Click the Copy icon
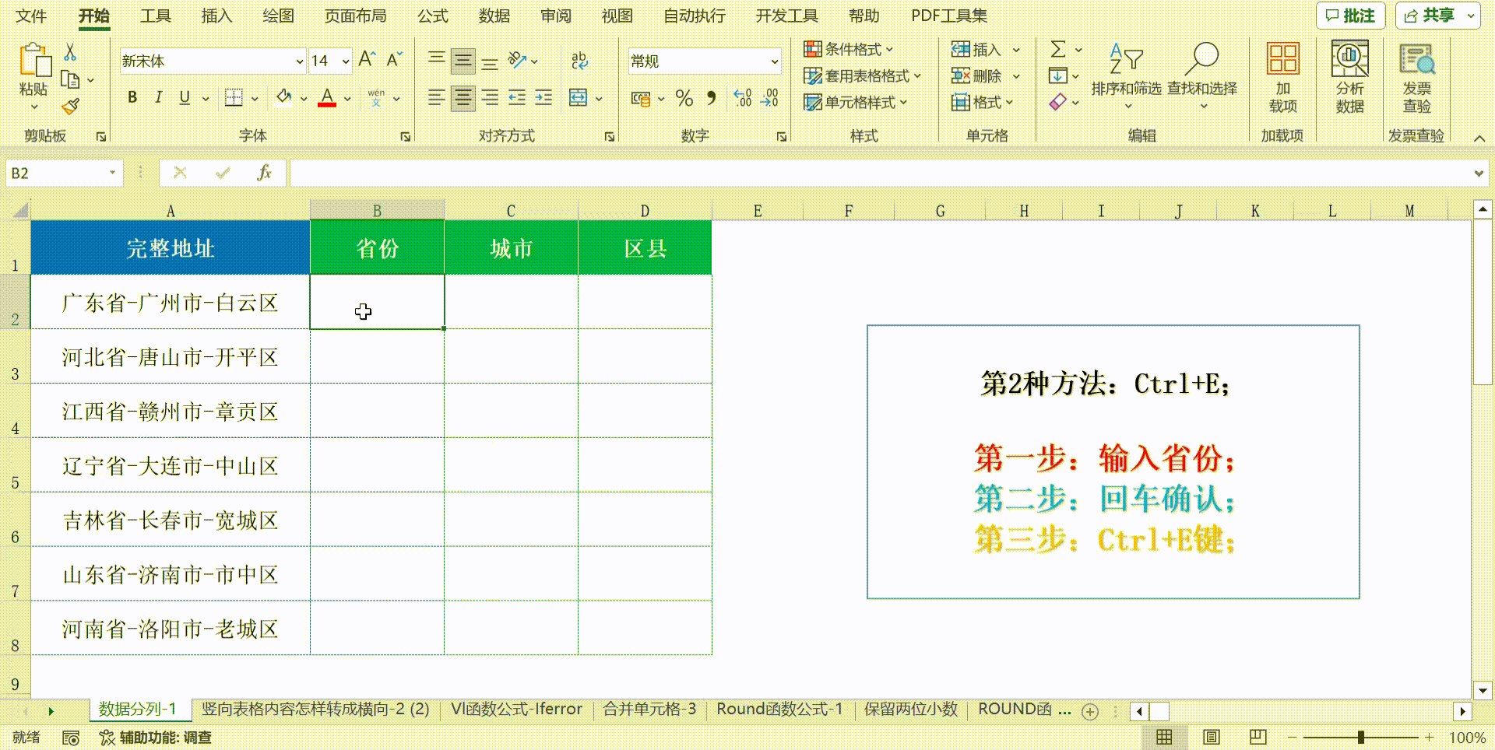 point(70,79)
